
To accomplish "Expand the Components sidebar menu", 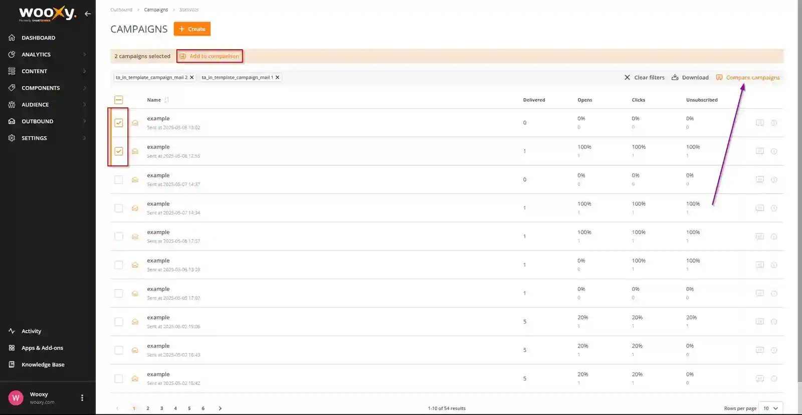I will 48,88.
